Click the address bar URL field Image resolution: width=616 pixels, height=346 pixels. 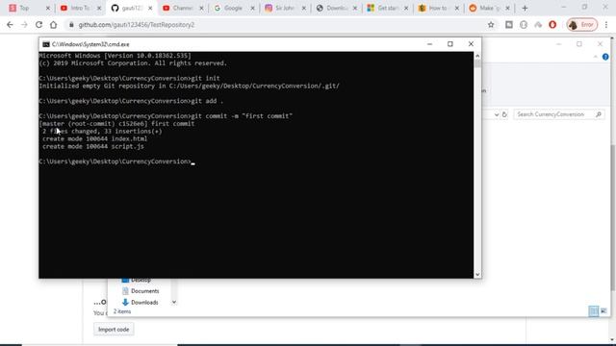click(275, 25)
